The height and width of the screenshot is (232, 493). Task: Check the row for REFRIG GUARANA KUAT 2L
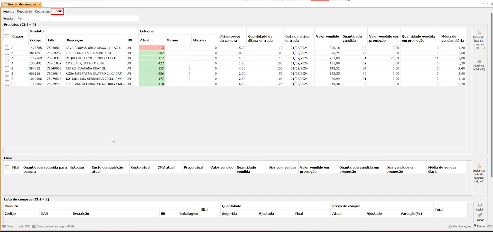[7, 68]
